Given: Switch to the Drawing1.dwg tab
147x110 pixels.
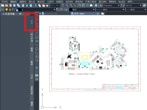Looking at the screenshot, I should pyautogui.click(x=50, y=14).
